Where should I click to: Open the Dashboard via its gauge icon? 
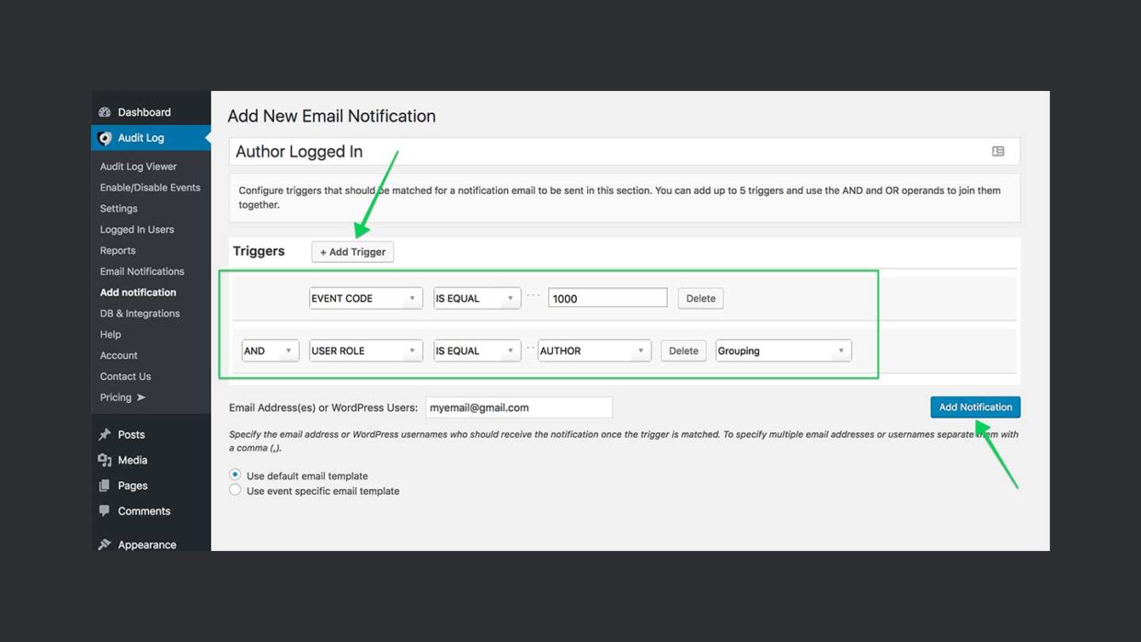pos(106,111)
